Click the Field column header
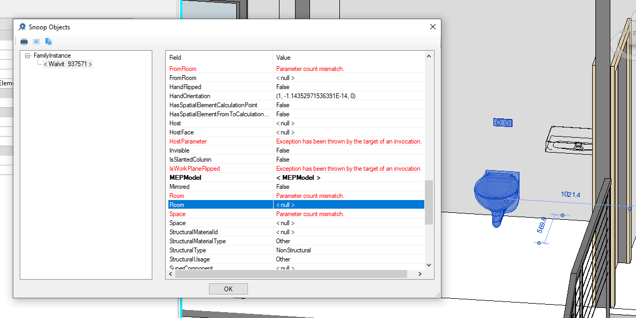This screenshot has height=318, width=636. click(175, 57)
